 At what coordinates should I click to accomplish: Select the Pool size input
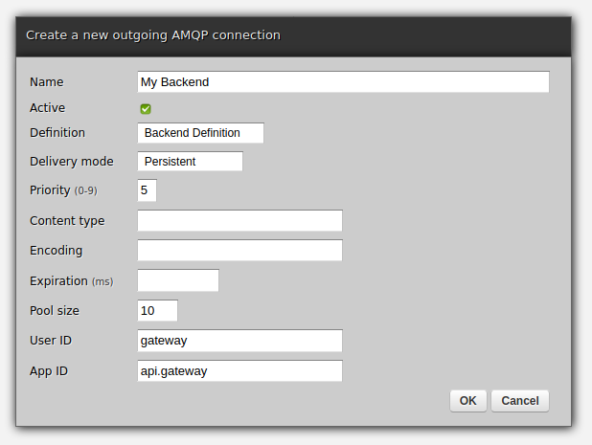pyautogui.click(x=158, y=311)
